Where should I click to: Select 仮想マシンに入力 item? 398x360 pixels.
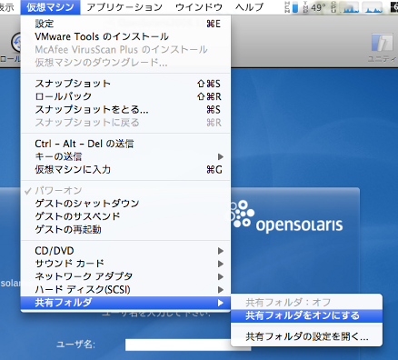pos(125,169)
